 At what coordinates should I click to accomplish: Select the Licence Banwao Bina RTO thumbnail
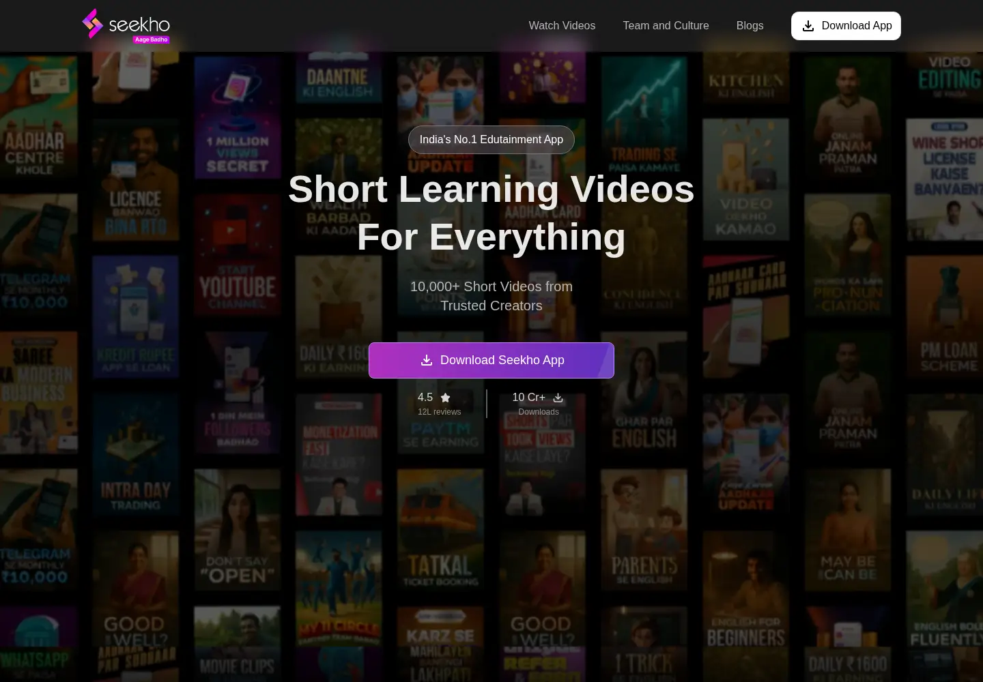pyautogui.click(x=136, y=180)
